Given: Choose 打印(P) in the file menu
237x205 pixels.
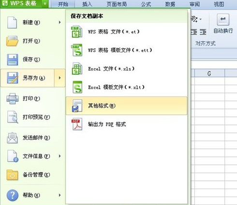Looking at the screenshot, I should point(33,98).
